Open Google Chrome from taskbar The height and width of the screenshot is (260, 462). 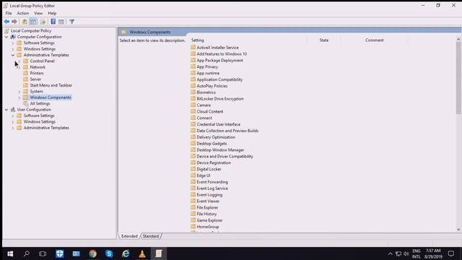click(93, 253)
